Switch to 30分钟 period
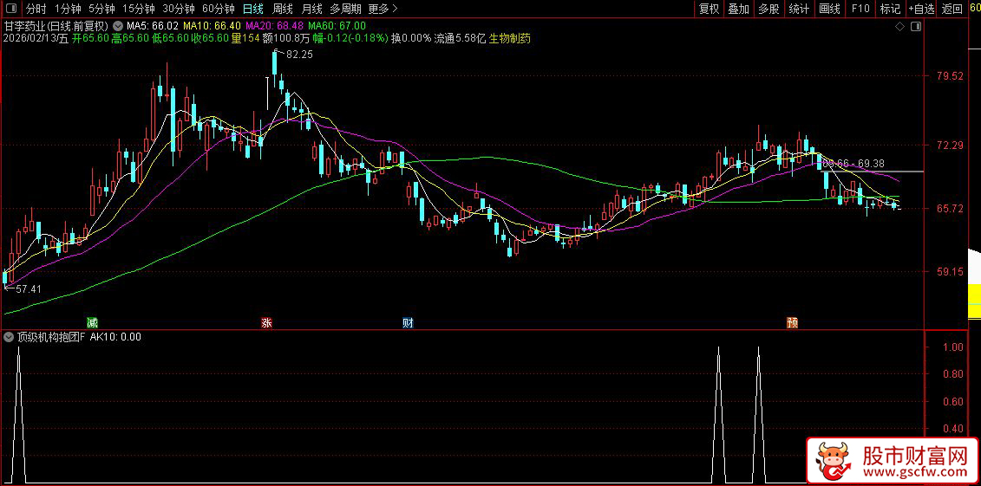The width and height of the screenshot is (981, 486). click(x=179, y=9)
